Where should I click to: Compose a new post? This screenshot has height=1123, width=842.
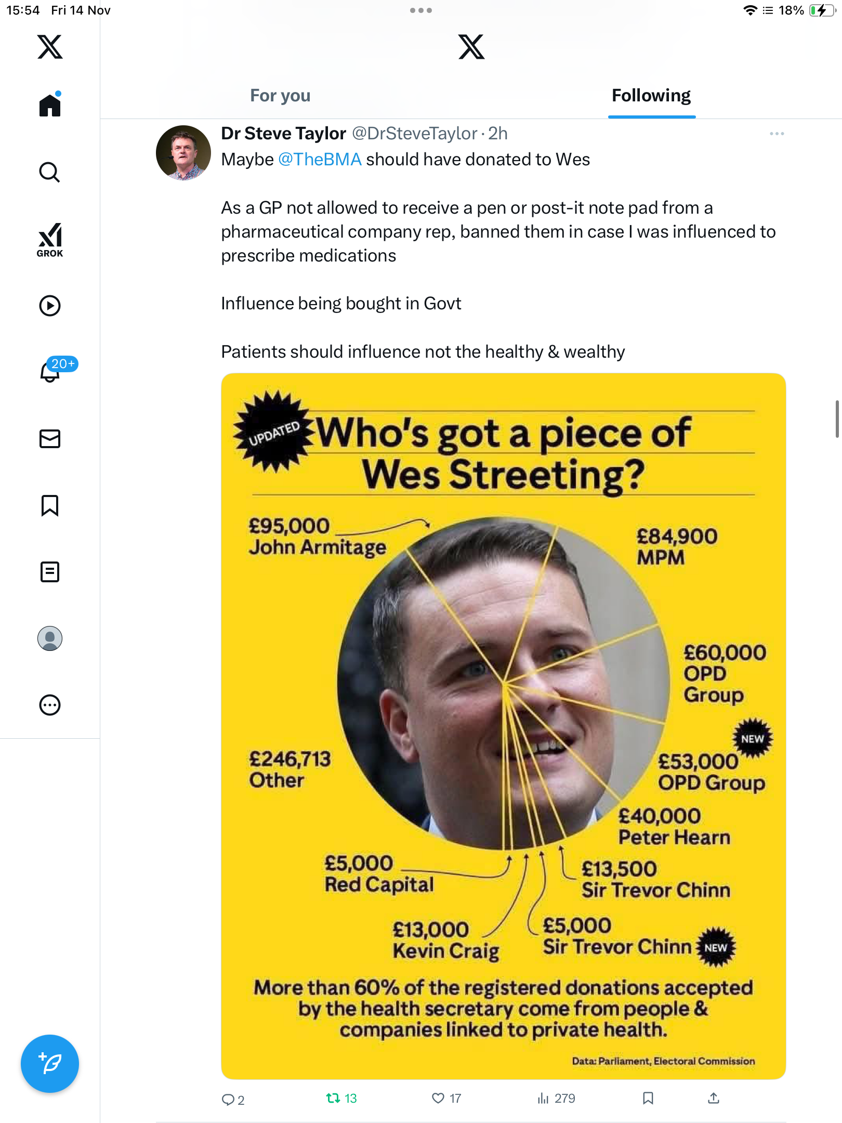(50, 1064)
